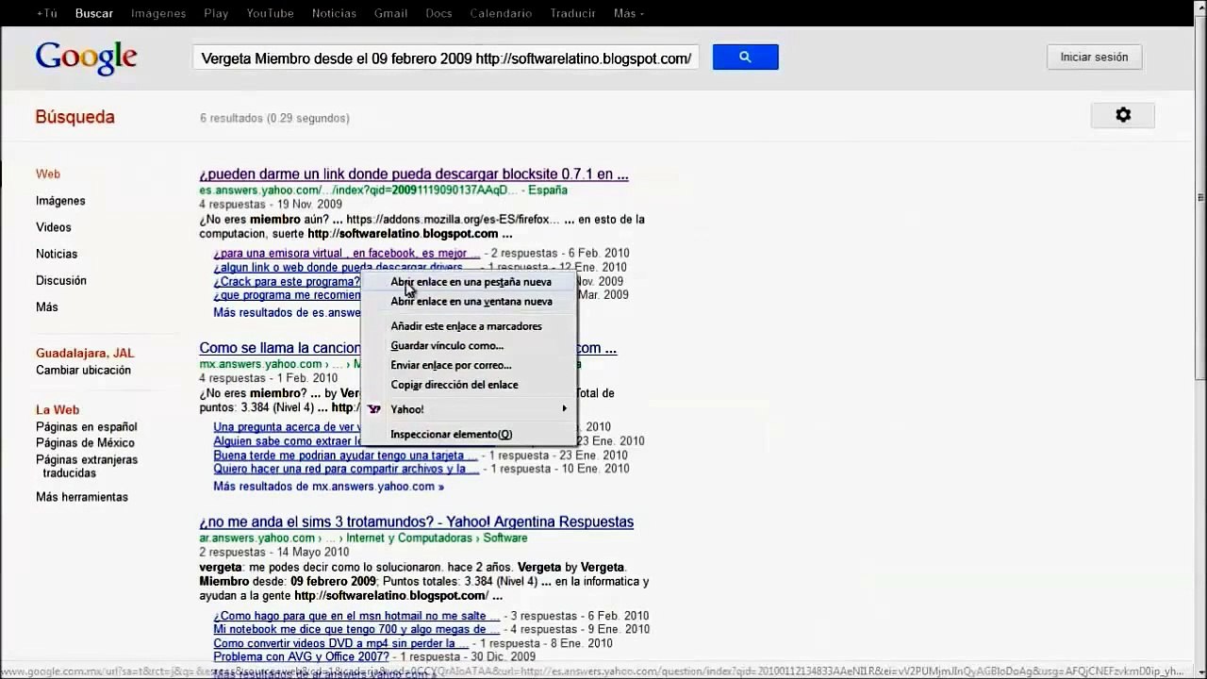Image resolution: width=1207 pixels, height=679 pixels.
Task: Open sublink Mi notebook me dice que tengo 700
Action: click(x=356, y=630)
